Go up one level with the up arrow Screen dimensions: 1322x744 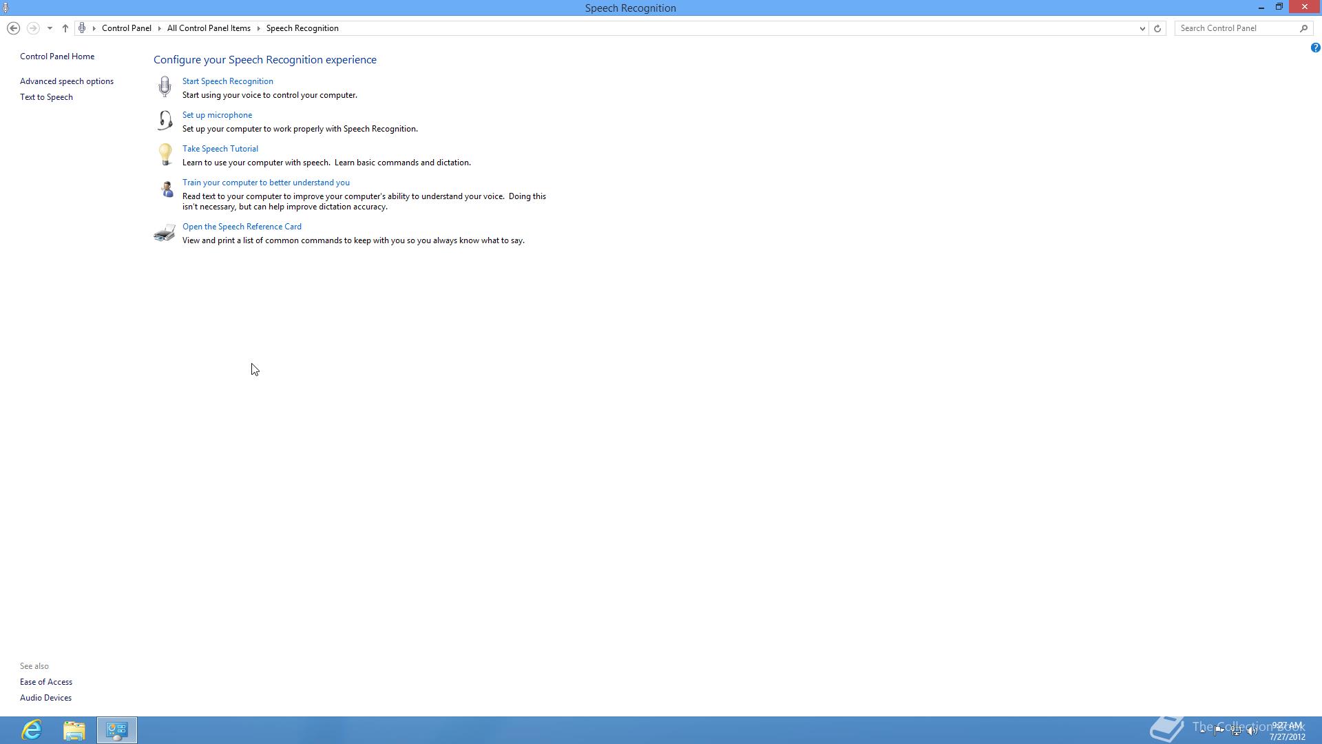coord(65,28)
